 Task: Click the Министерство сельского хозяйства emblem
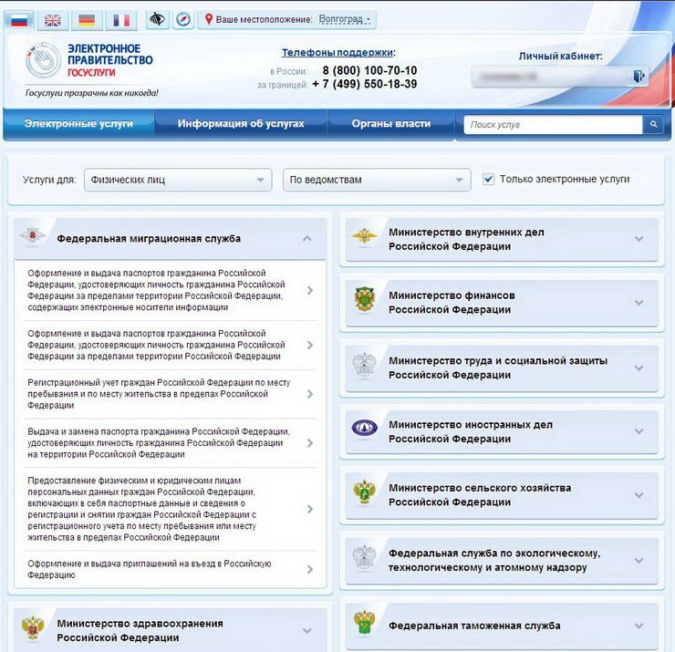click(x=364, y=492)
